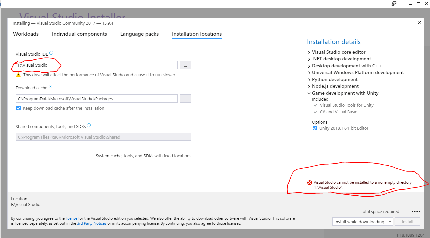This screenshot has width=430, height=238.
Task: Click the Install button
Action: click(407, 221)
